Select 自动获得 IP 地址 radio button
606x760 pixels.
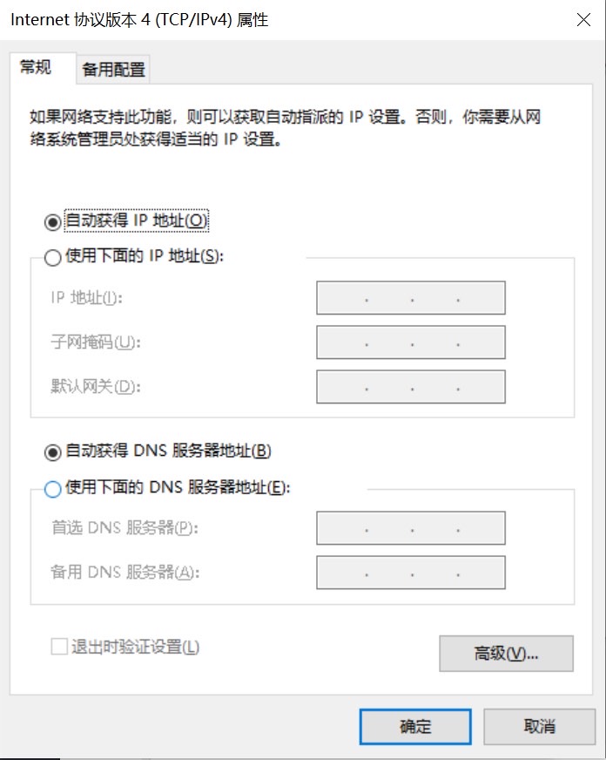click(53, 221)
